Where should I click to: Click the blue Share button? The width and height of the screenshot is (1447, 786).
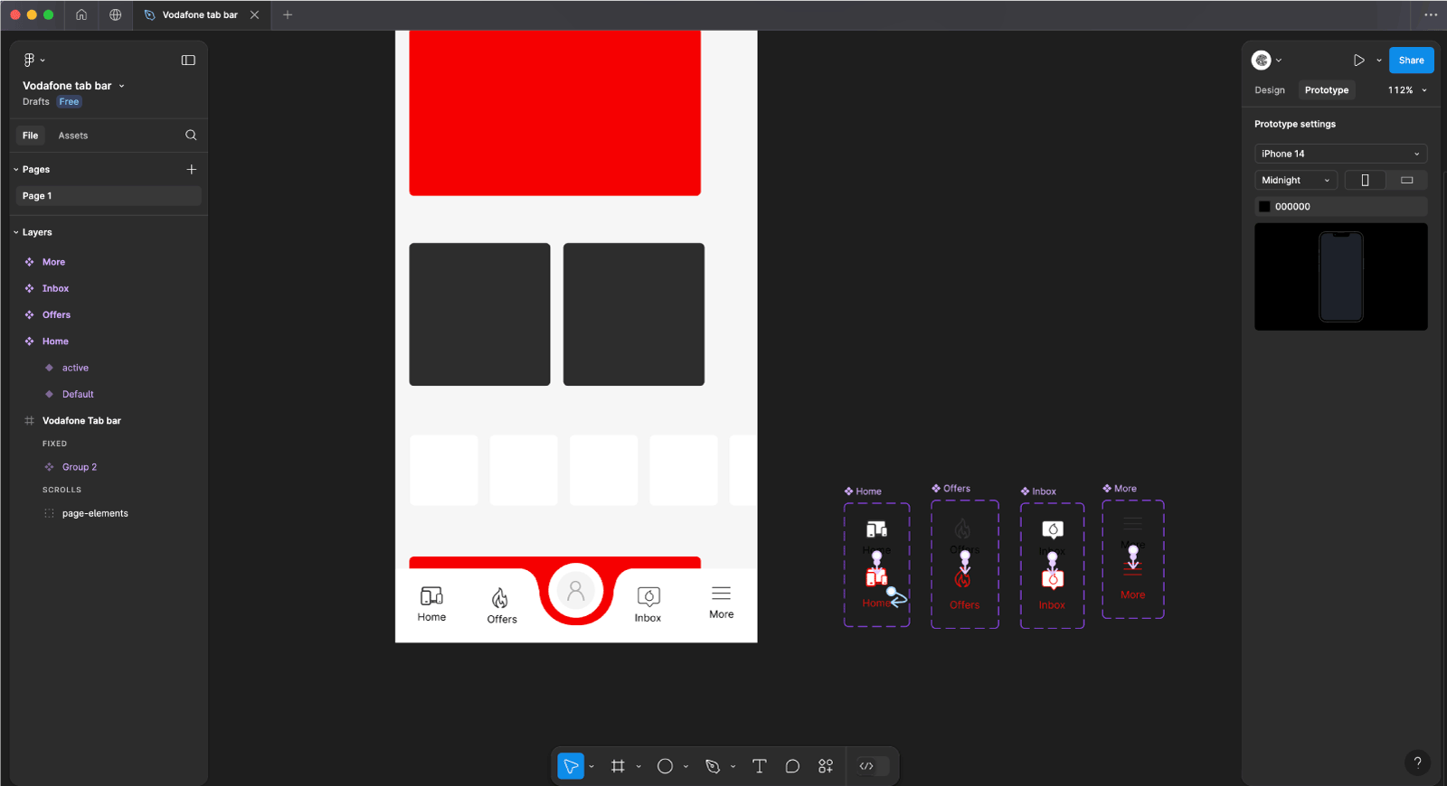pos(1411,61)
